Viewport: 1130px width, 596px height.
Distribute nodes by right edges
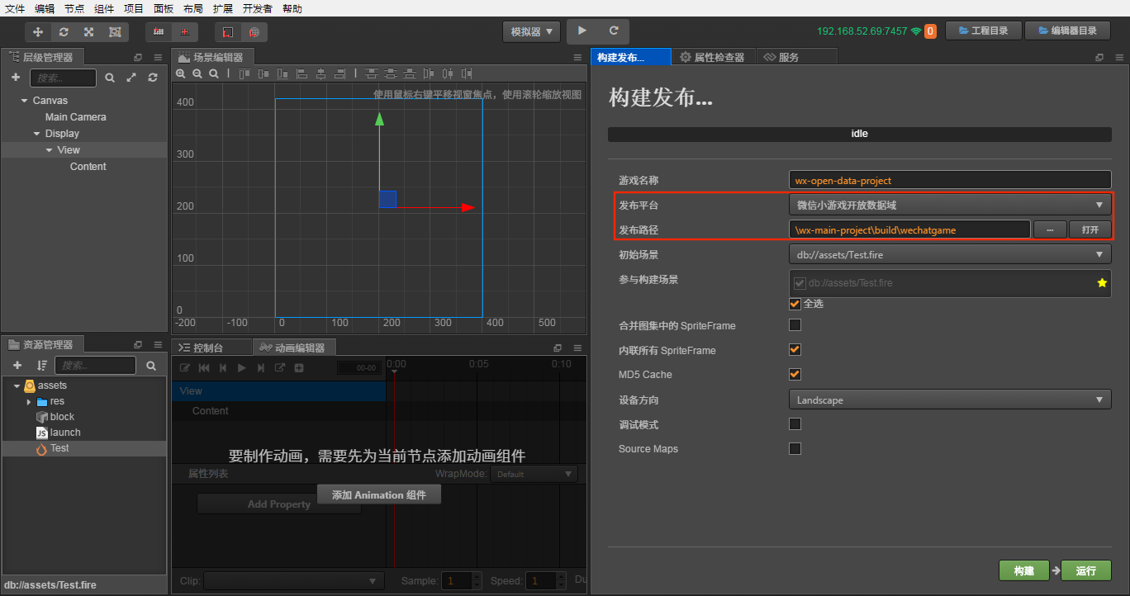468,73
